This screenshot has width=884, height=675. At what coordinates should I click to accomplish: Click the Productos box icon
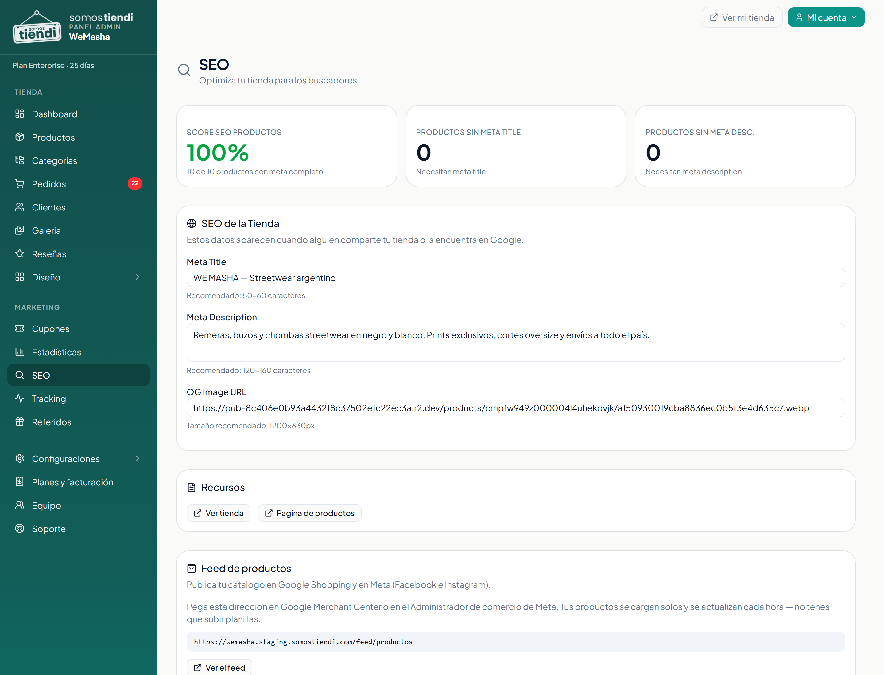coord(20,137)
